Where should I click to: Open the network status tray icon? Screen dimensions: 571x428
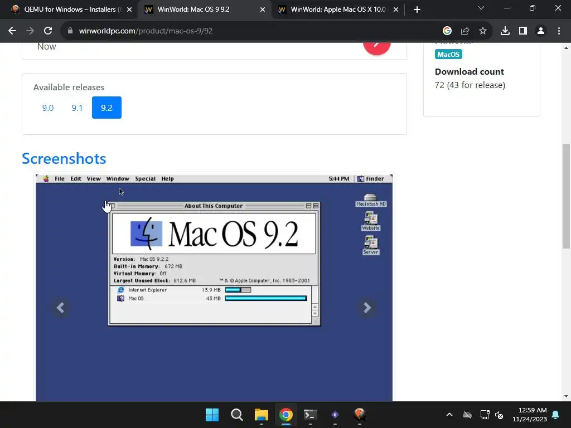485,415
